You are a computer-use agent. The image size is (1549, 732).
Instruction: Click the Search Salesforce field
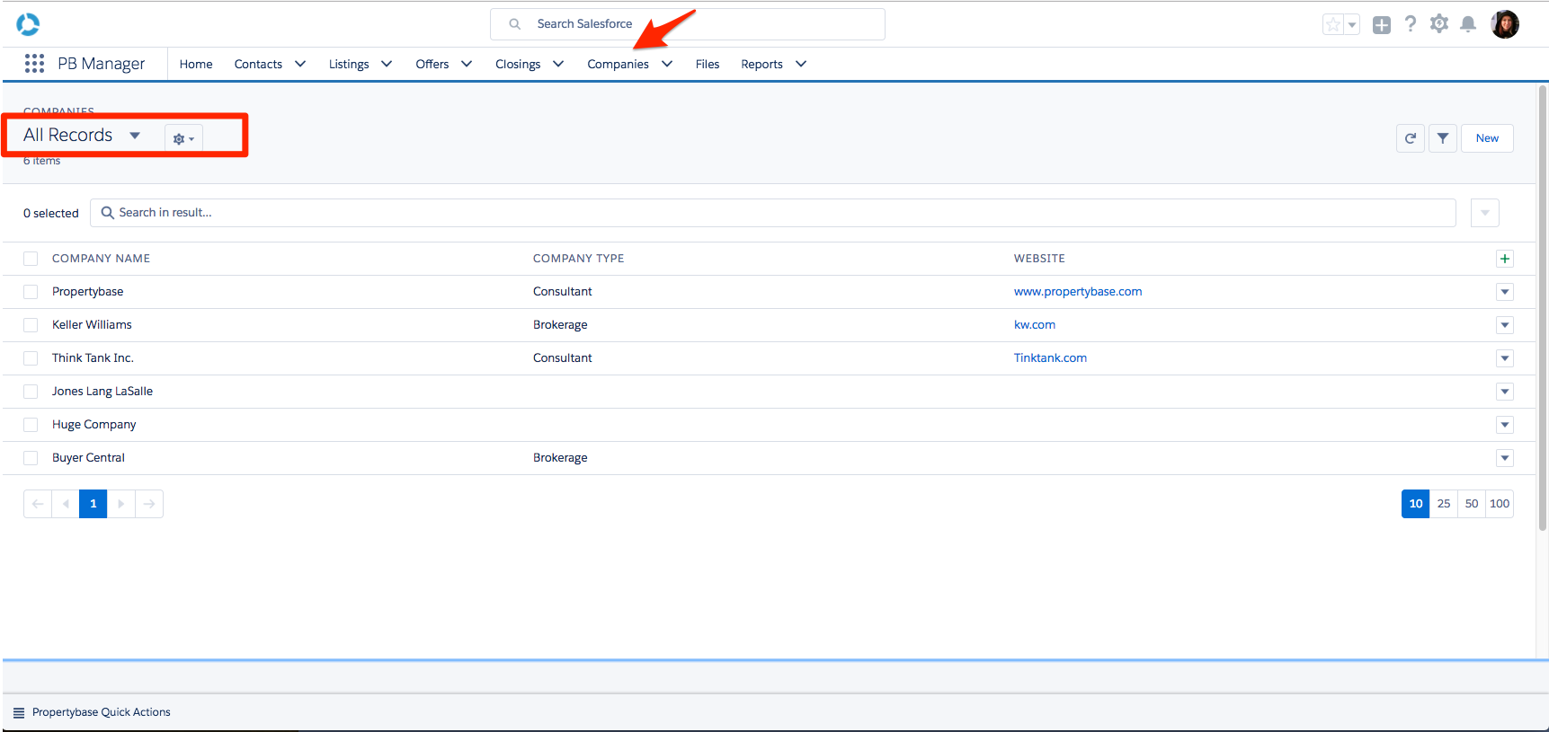click(x=688, y=24)
